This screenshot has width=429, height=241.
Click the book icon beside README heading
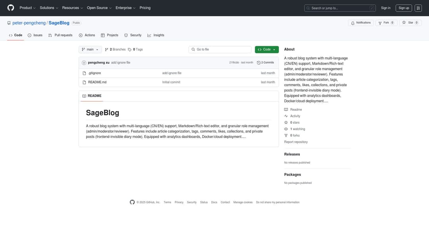coord(84,96)
